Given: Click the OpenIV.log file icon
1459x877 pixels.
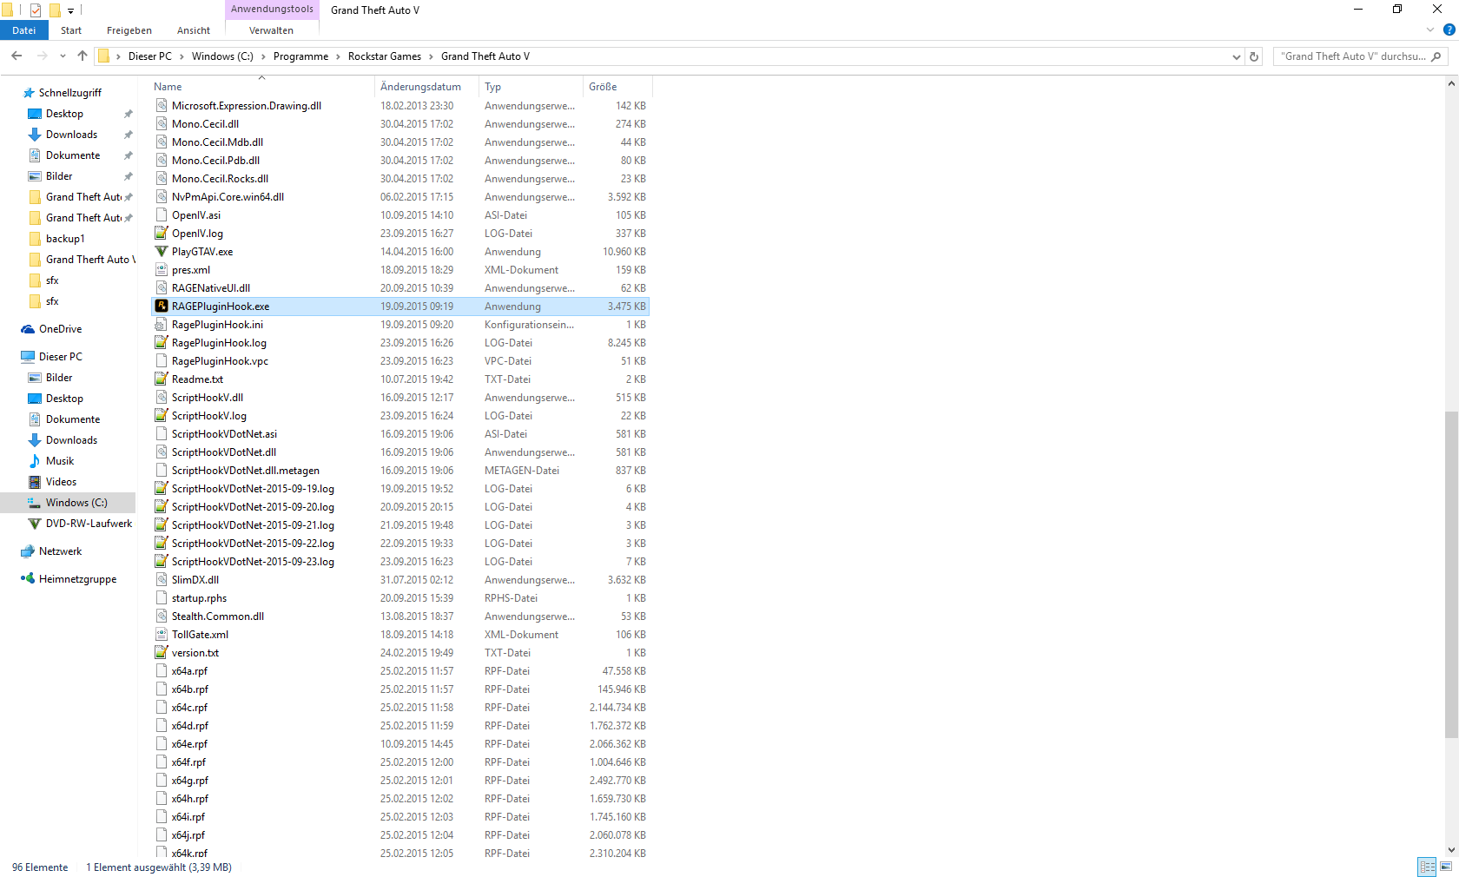Looking at the screenshot, I should click(x=161, y=234).
